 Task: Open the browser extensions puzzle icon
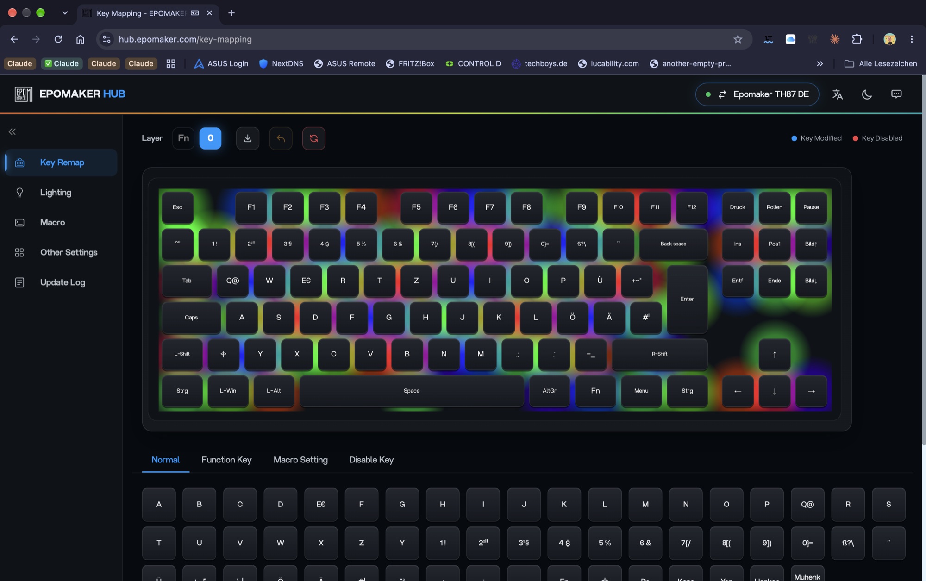(857, 39)
